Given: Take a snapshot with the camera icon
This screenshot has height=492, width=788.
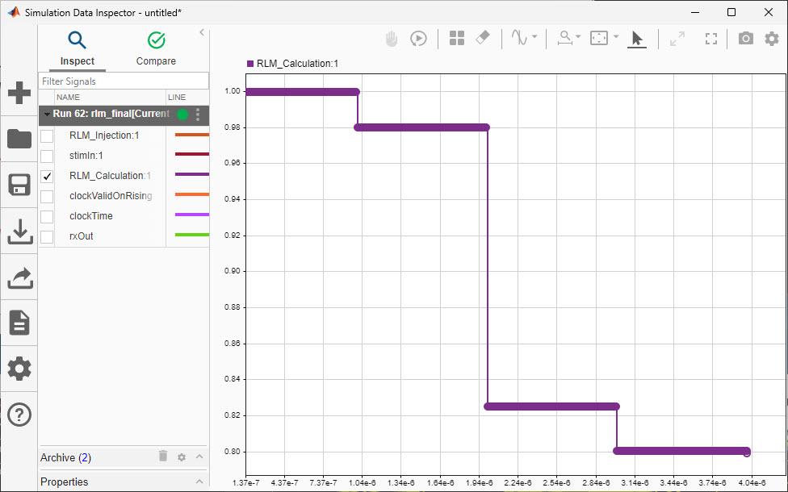Looking at the screenshot, I should (745, 37).
